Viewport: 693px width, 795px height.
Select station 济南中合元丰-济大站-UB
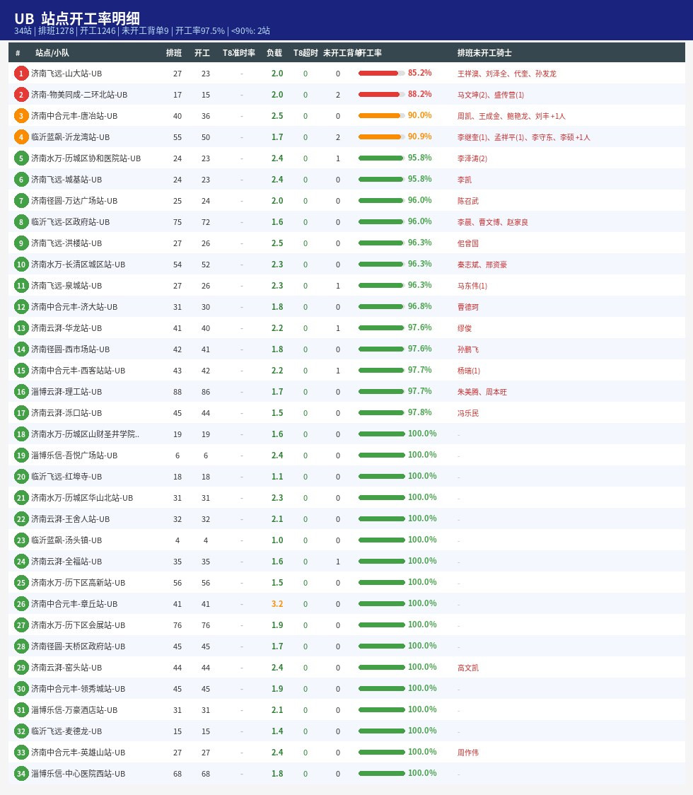point(74,307)
